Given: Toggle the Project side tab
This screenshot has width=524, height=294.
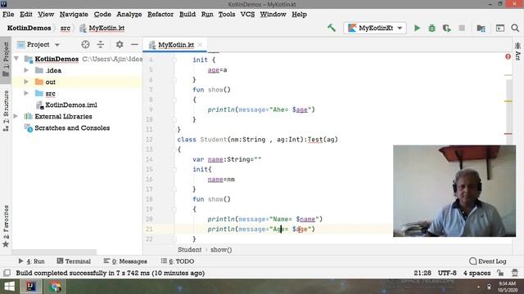Looking at the screenshot, I should [x=6, y=60].
